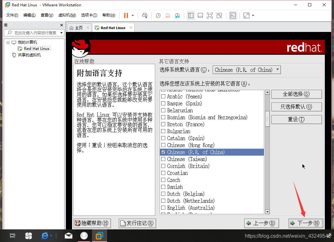
Task: Toggle the thumbnail bar view
Action: pos(200,16)
